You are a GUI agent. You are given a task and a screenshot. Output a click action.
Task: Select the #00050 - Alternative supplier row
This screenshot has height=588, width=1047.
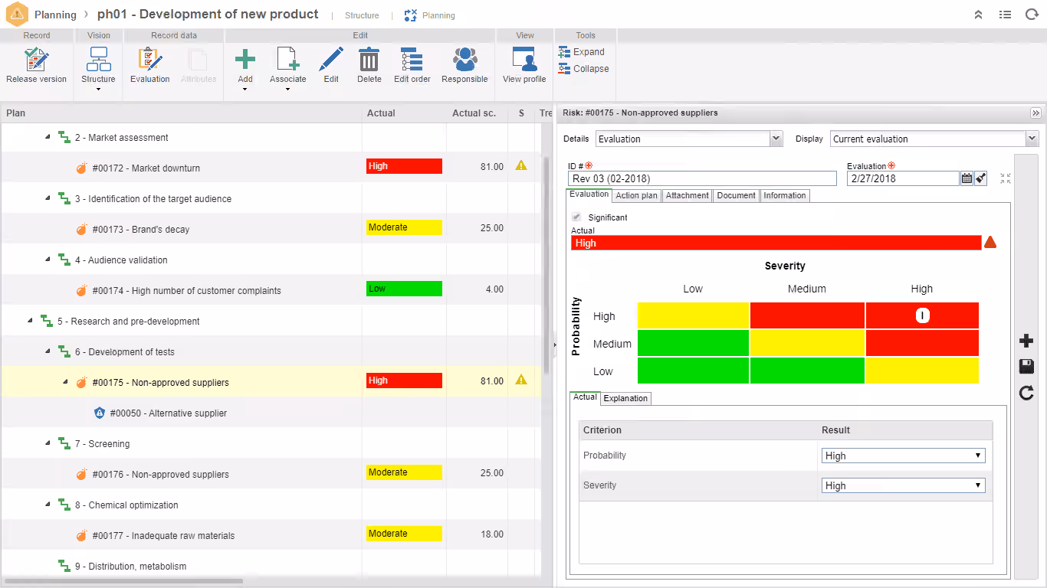coord(271,413)
